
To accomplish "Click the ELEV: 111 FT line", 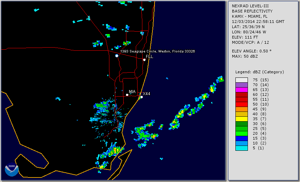I will point(245,37).
